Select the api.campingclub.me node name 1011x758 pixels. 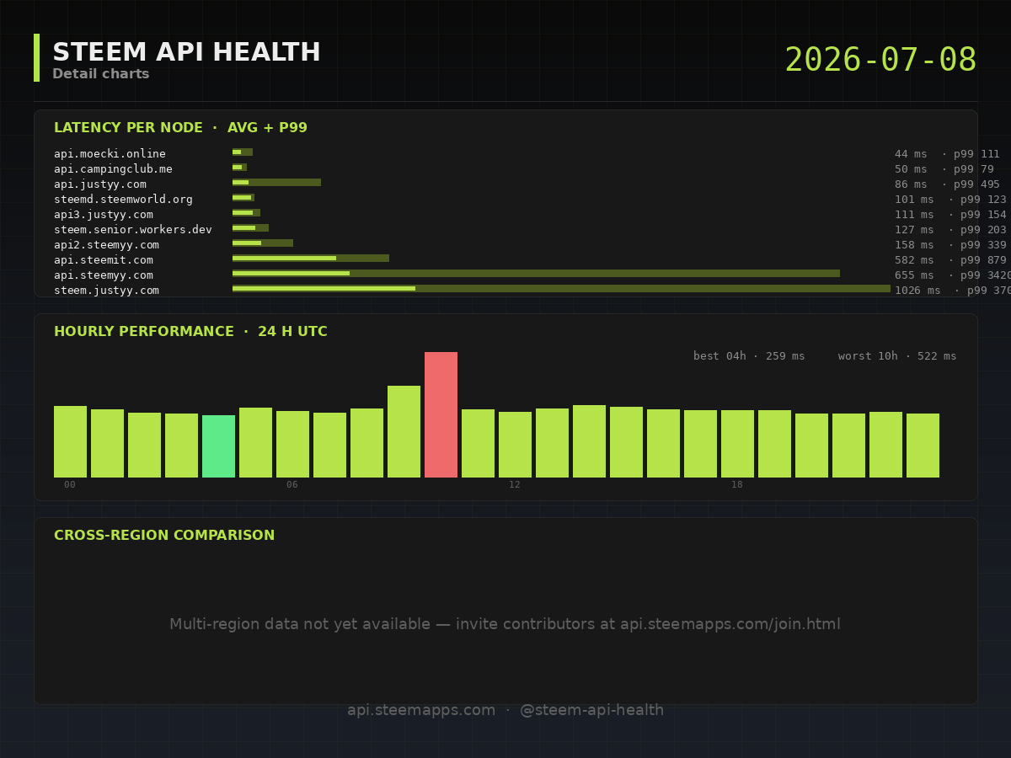click(113, 169)
